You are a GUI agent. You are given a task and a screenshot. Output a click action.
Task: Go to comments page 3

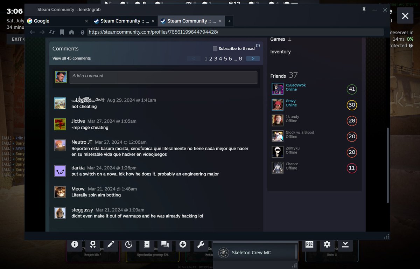click(x=216, y=58)
